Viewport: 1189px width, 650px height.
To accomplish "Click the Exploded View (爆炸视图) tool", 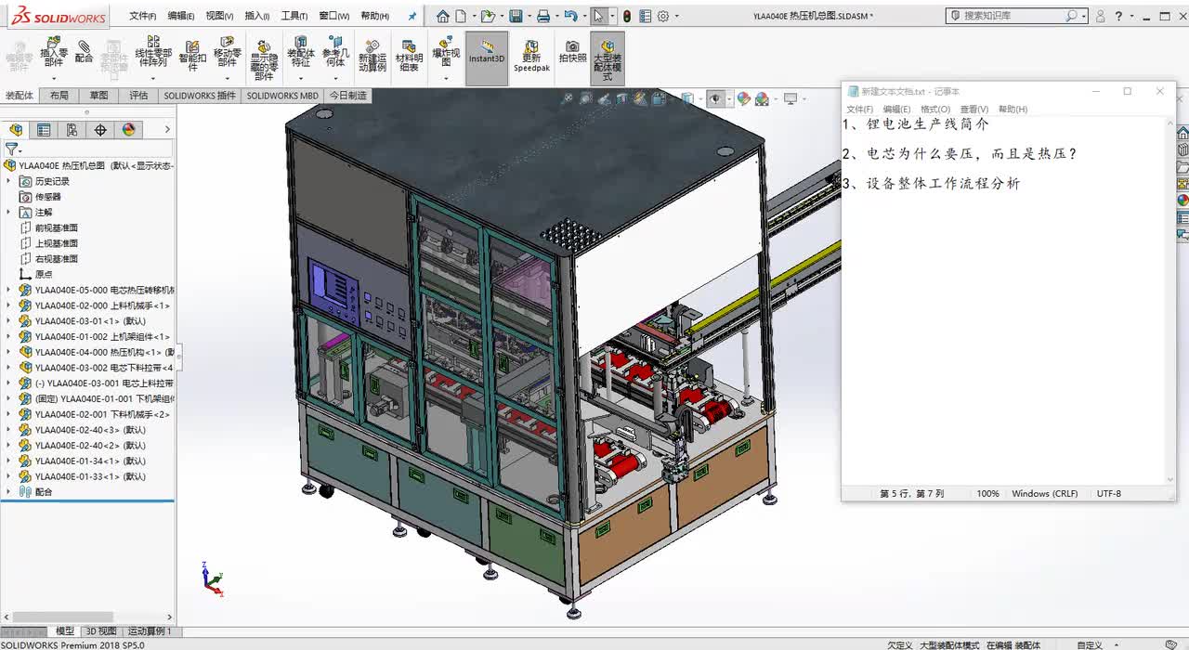I will pyautogui.click(x=446, y=52).
